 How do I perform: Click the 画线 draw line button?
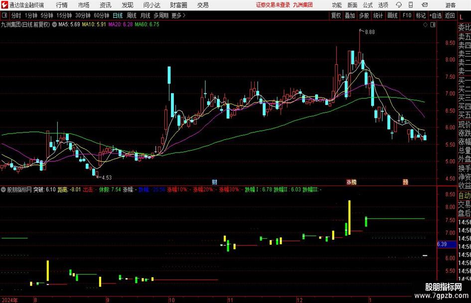coord(392,15)
